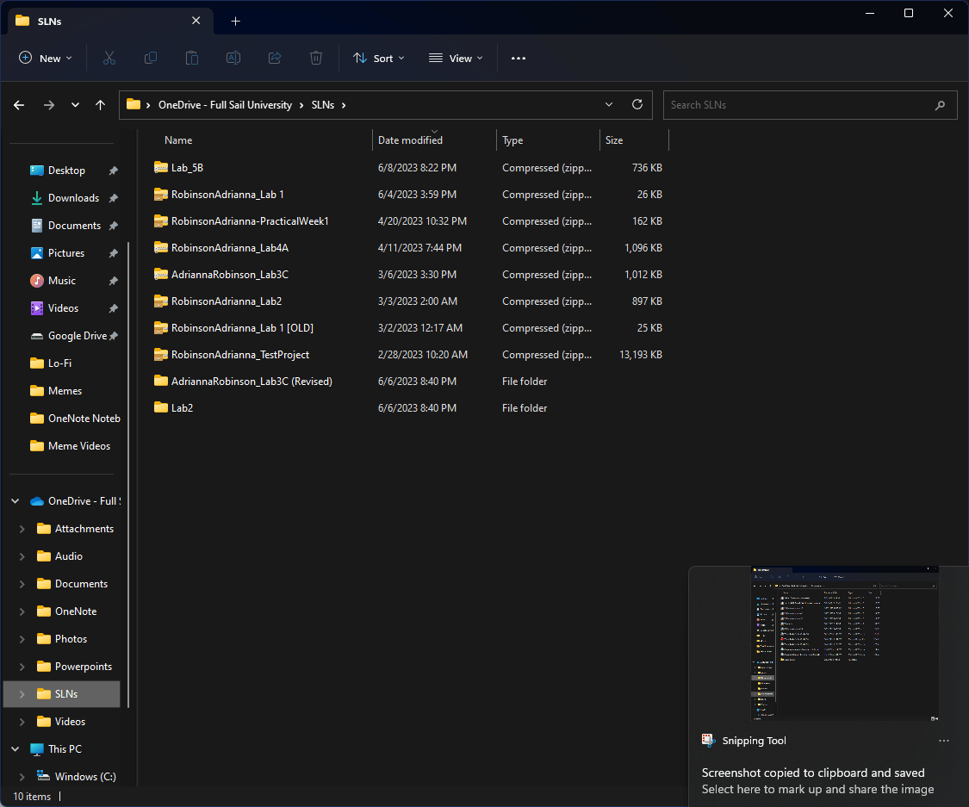Unpin Pictures using its pin icon
Image resolution: width=969 pixels, height=807 pixels.
113,253
